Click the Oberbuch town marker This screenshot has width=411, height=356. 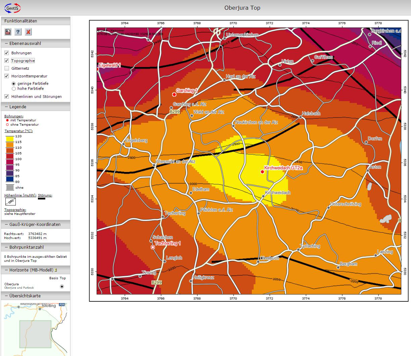click(x=258, y=261)
